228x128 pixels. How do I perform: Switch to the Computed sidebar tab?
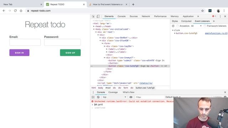click(x=186, y=21)
